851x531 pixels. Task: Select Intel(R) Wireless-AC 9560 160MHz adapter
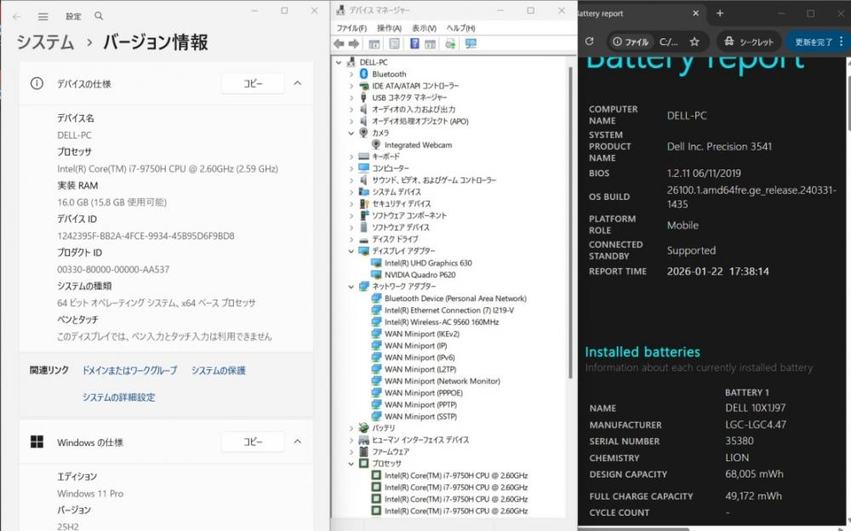(x=442, y=322)
